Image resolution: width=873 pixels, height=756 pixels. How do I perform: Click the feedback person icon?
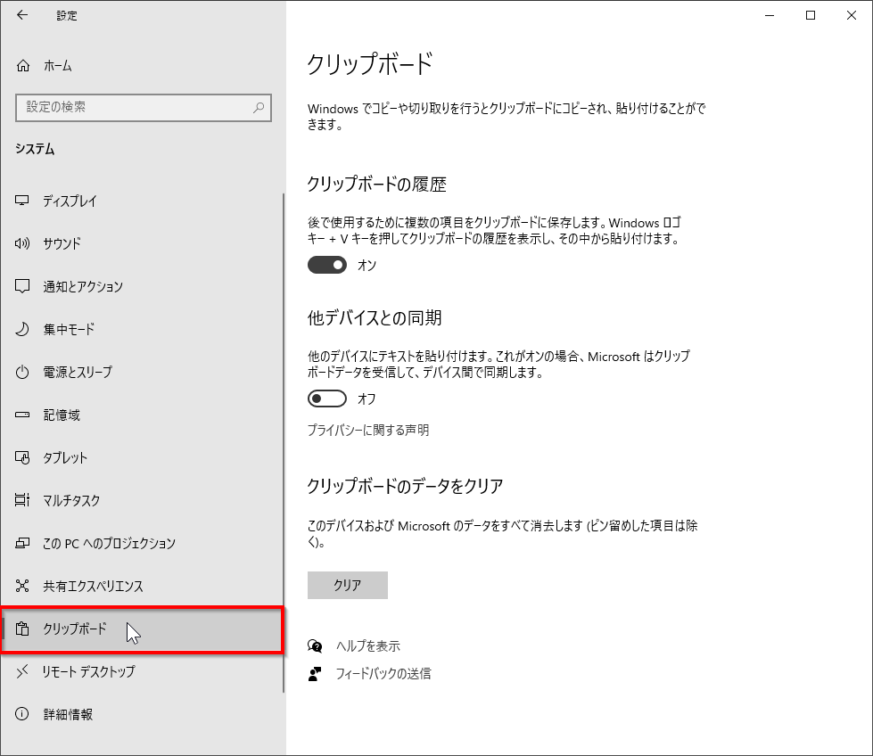pyautogui.click(x=315, y=674)
